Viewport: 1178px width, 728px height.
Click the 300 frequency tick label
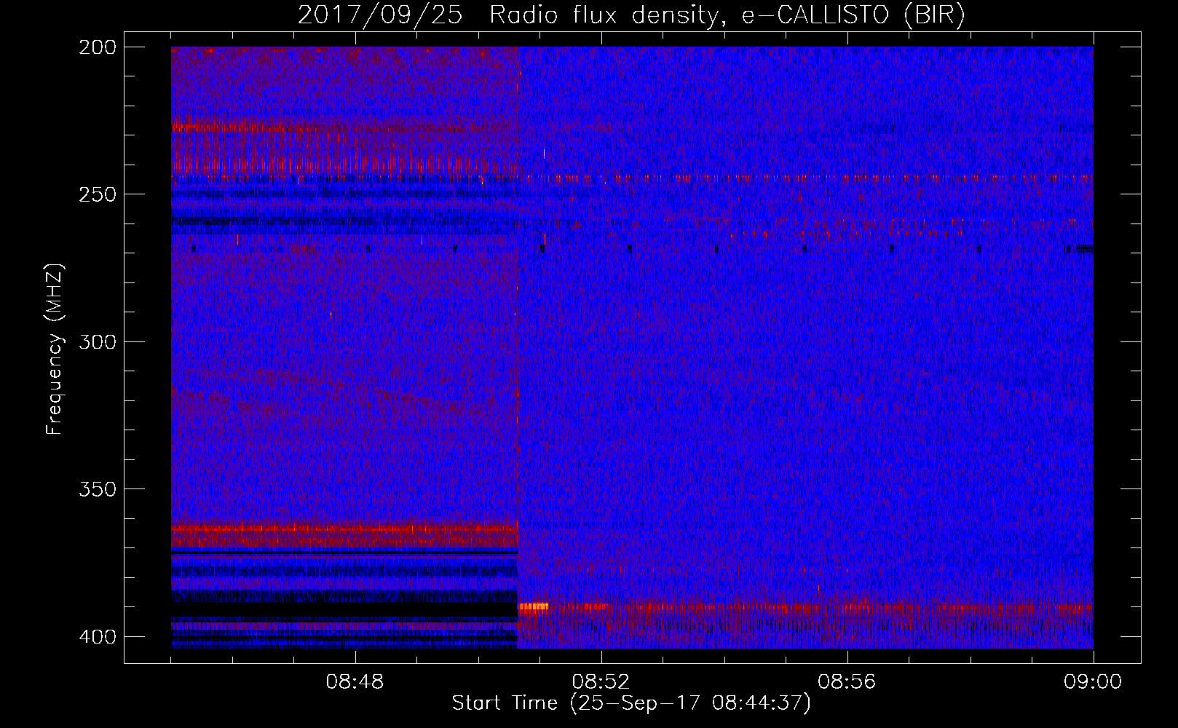click(97, 341)
